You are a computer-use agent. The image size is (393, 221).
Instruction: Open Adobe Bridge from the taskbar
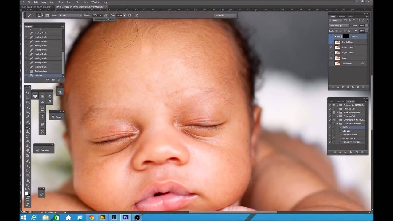tap(103, 217)
